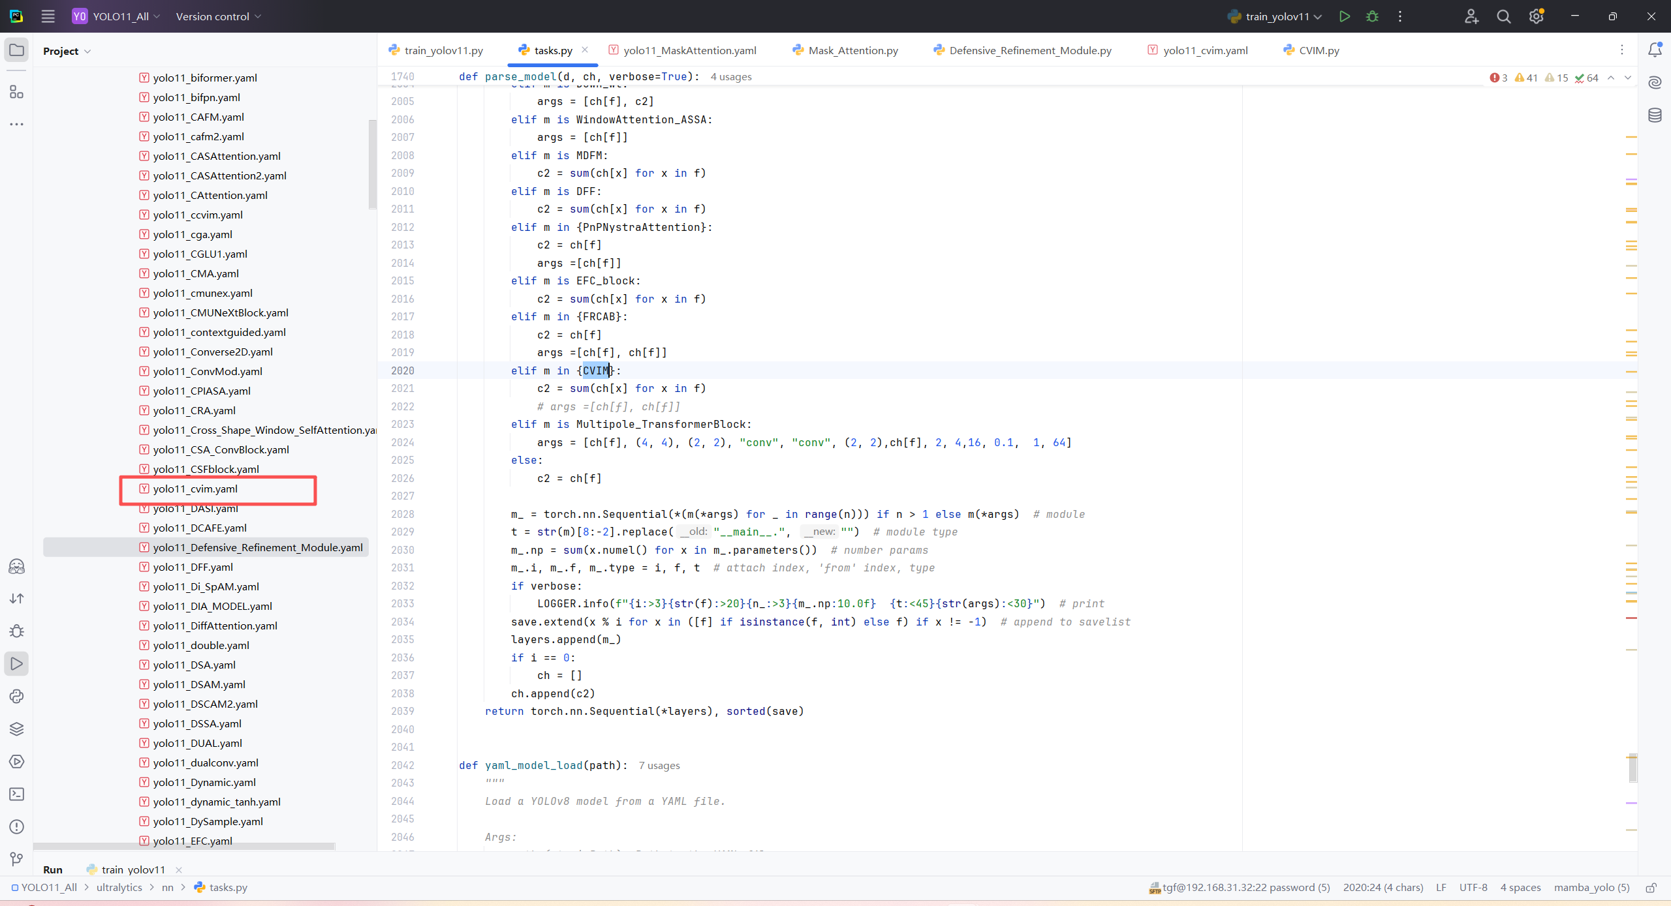Open the Terminal tool window icon
1671x906 pixels.
pyautogui.click(x=16, y=794)
